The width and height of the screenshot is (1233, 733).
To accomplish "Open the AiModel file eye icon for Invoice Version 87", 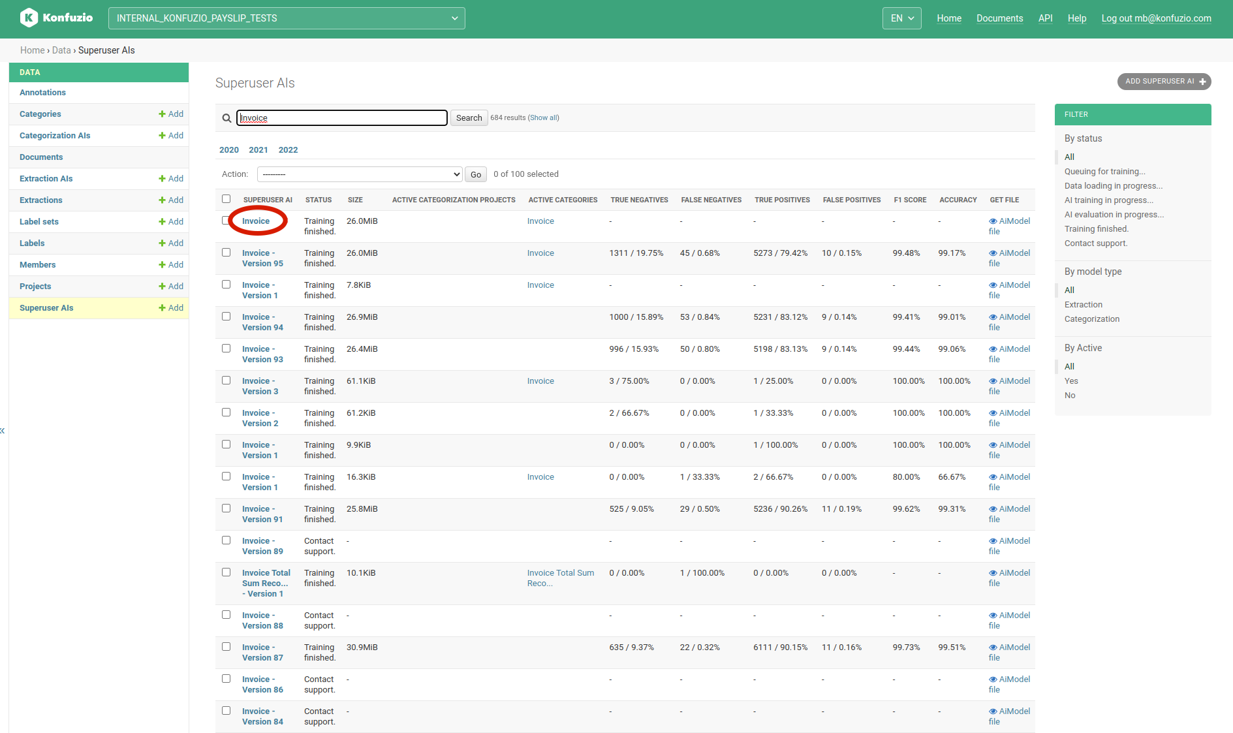I will point(993,647).
